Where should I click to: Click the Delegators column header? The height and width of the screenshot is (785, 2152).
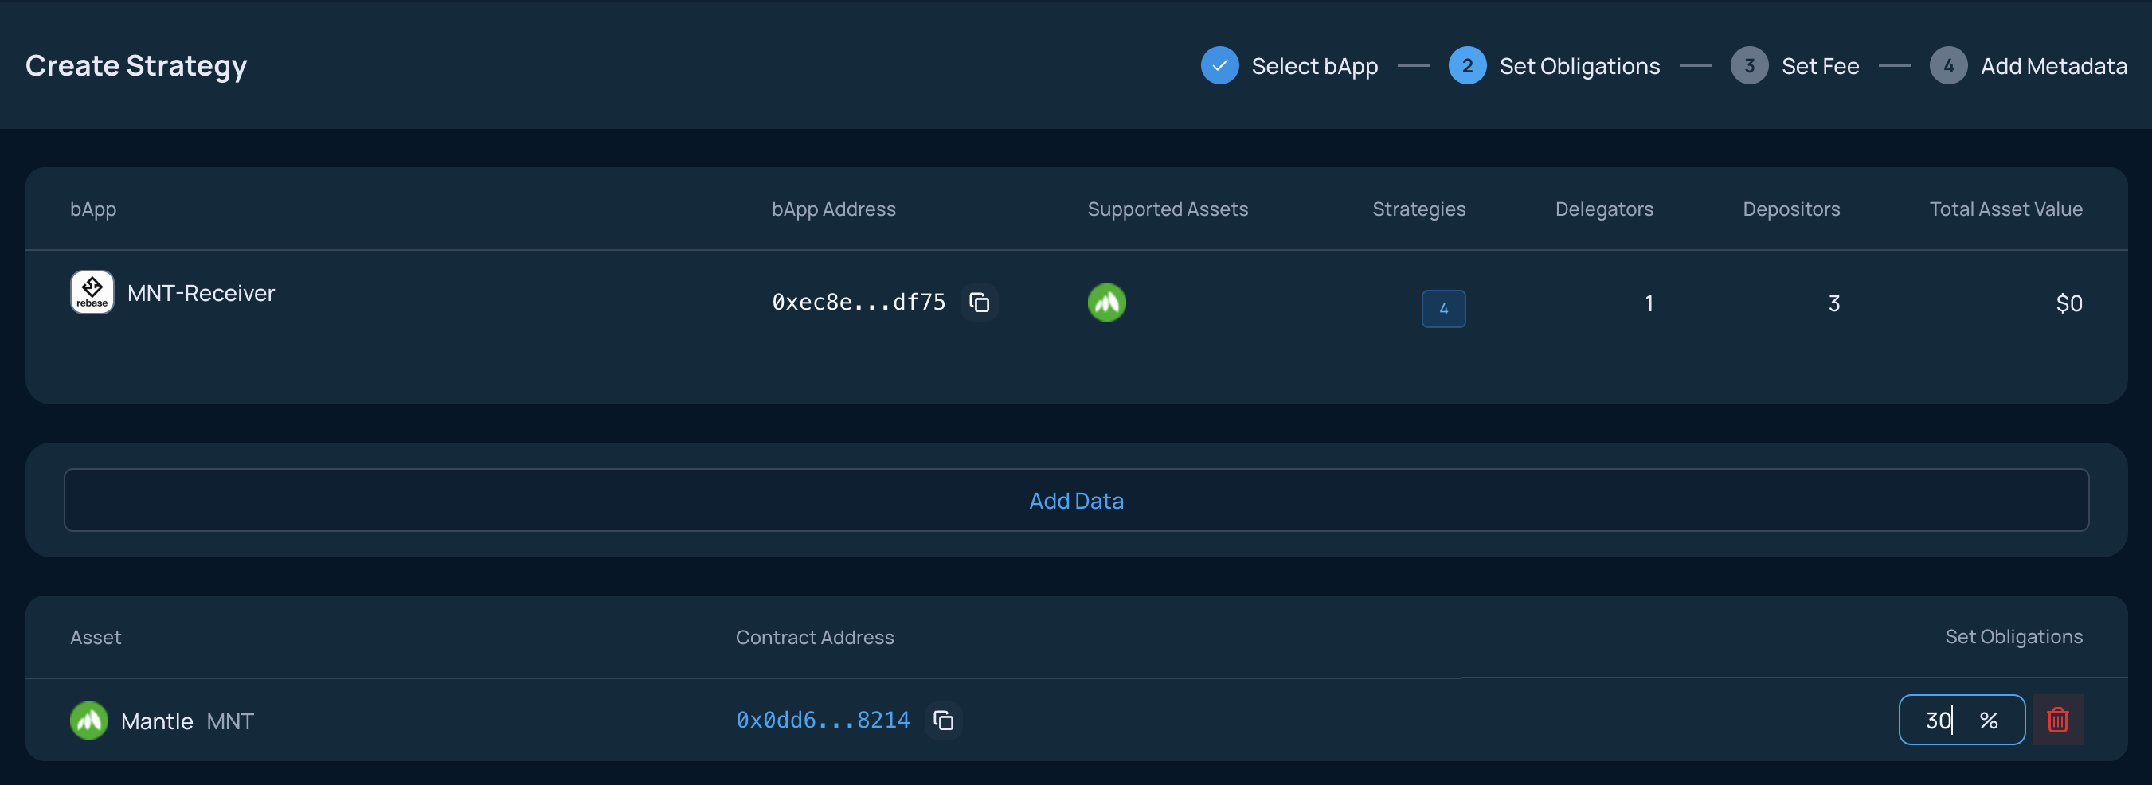click(1603, 209)
